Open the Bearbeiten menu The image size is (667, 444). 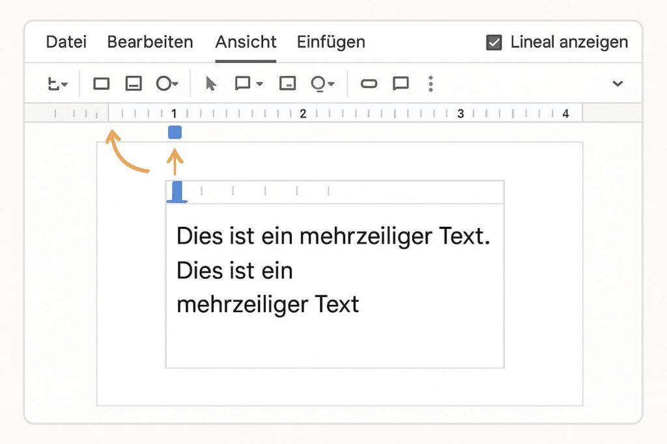(150, 42)
